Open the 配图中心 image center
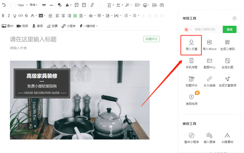The width and height of the screenshot is (244, 153). (210, 63)
